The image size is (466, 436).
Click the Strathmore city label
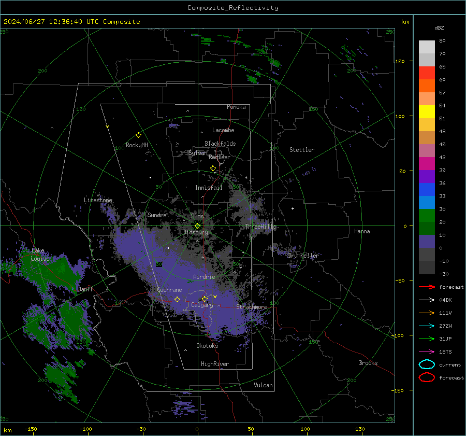[x=252, y=307]
